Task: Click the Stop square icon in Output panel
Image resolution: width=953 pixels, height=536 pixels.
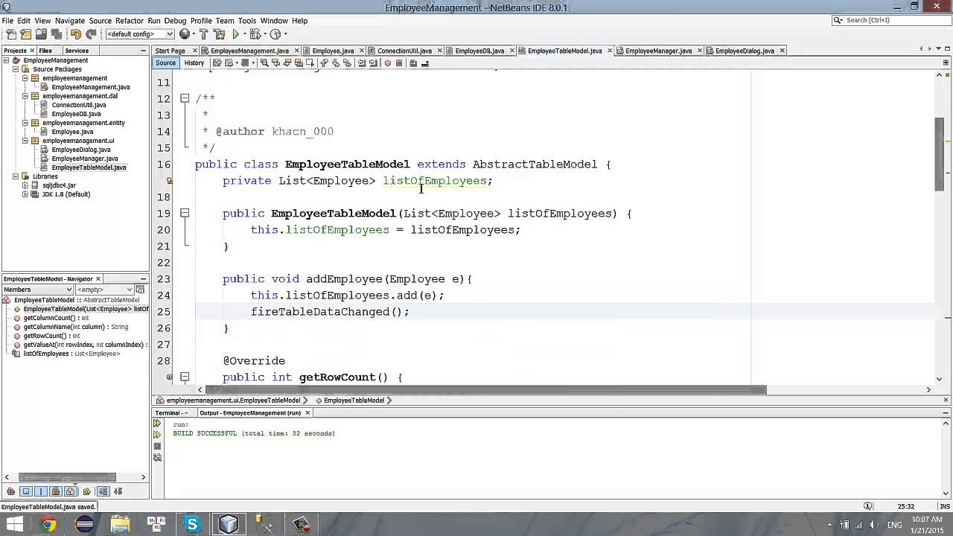Action: coord(157,446)
